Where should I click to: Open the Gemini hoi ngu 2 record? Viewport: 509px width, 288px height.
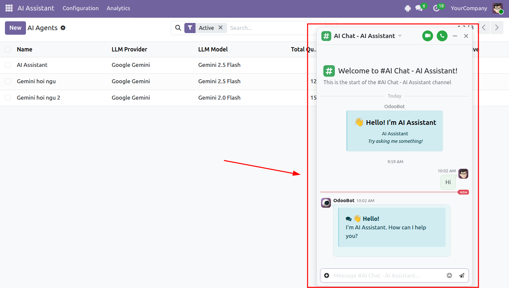tap(38, 98)
